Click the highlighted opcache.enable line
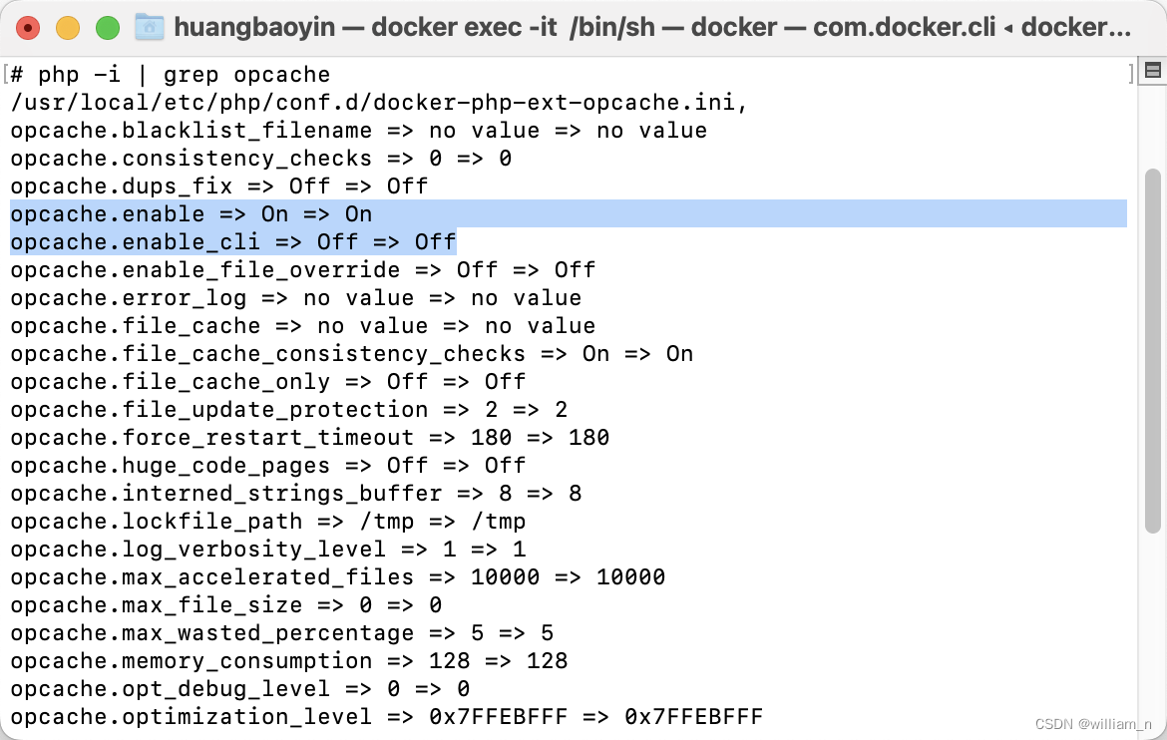 190,213
